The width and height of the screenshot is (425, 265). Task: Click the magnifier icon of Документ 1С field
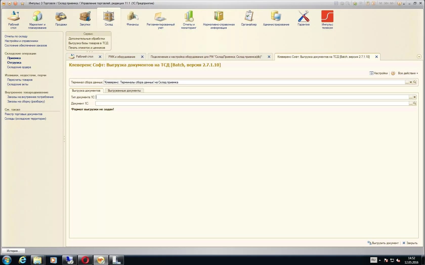[415, 103]
